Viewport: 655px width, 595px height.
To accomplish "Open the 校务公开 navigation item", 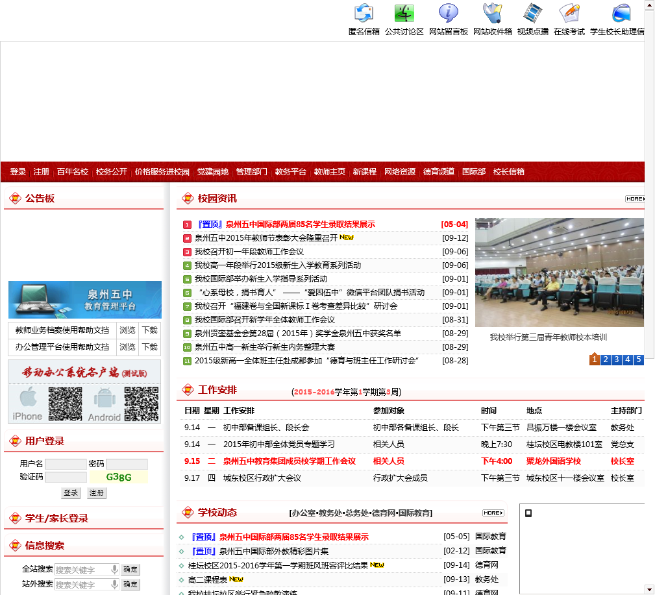I will coord(112,171).
